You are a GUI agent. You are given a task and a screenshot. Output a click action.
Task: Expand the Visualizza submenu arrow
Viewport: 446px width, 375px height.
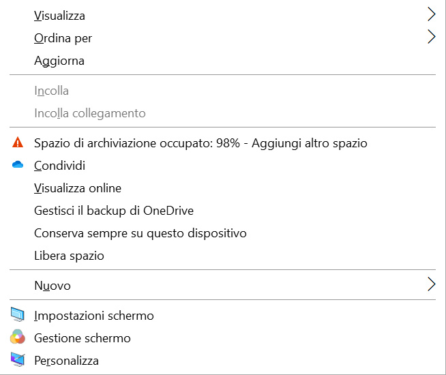(x=431, y=15)
